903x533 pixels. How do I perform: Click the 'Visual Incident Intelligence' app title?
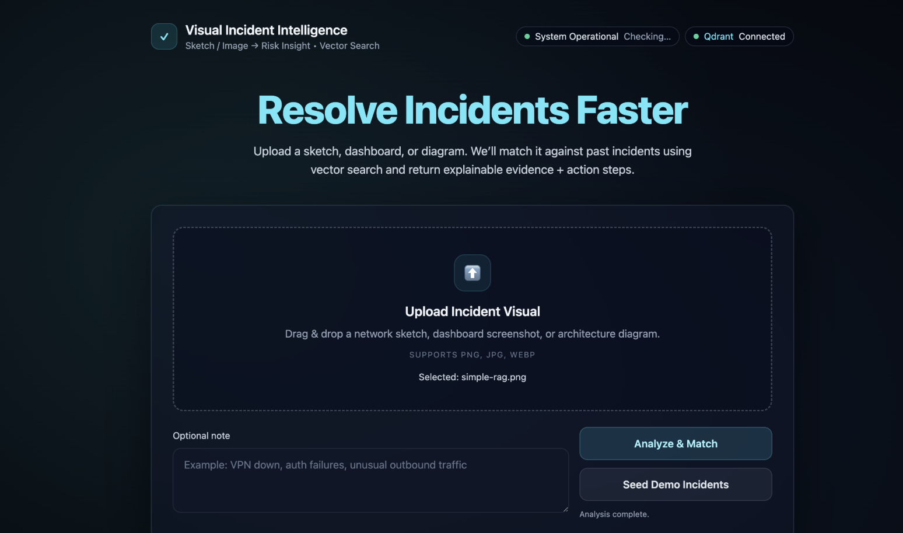coord(266,30)
